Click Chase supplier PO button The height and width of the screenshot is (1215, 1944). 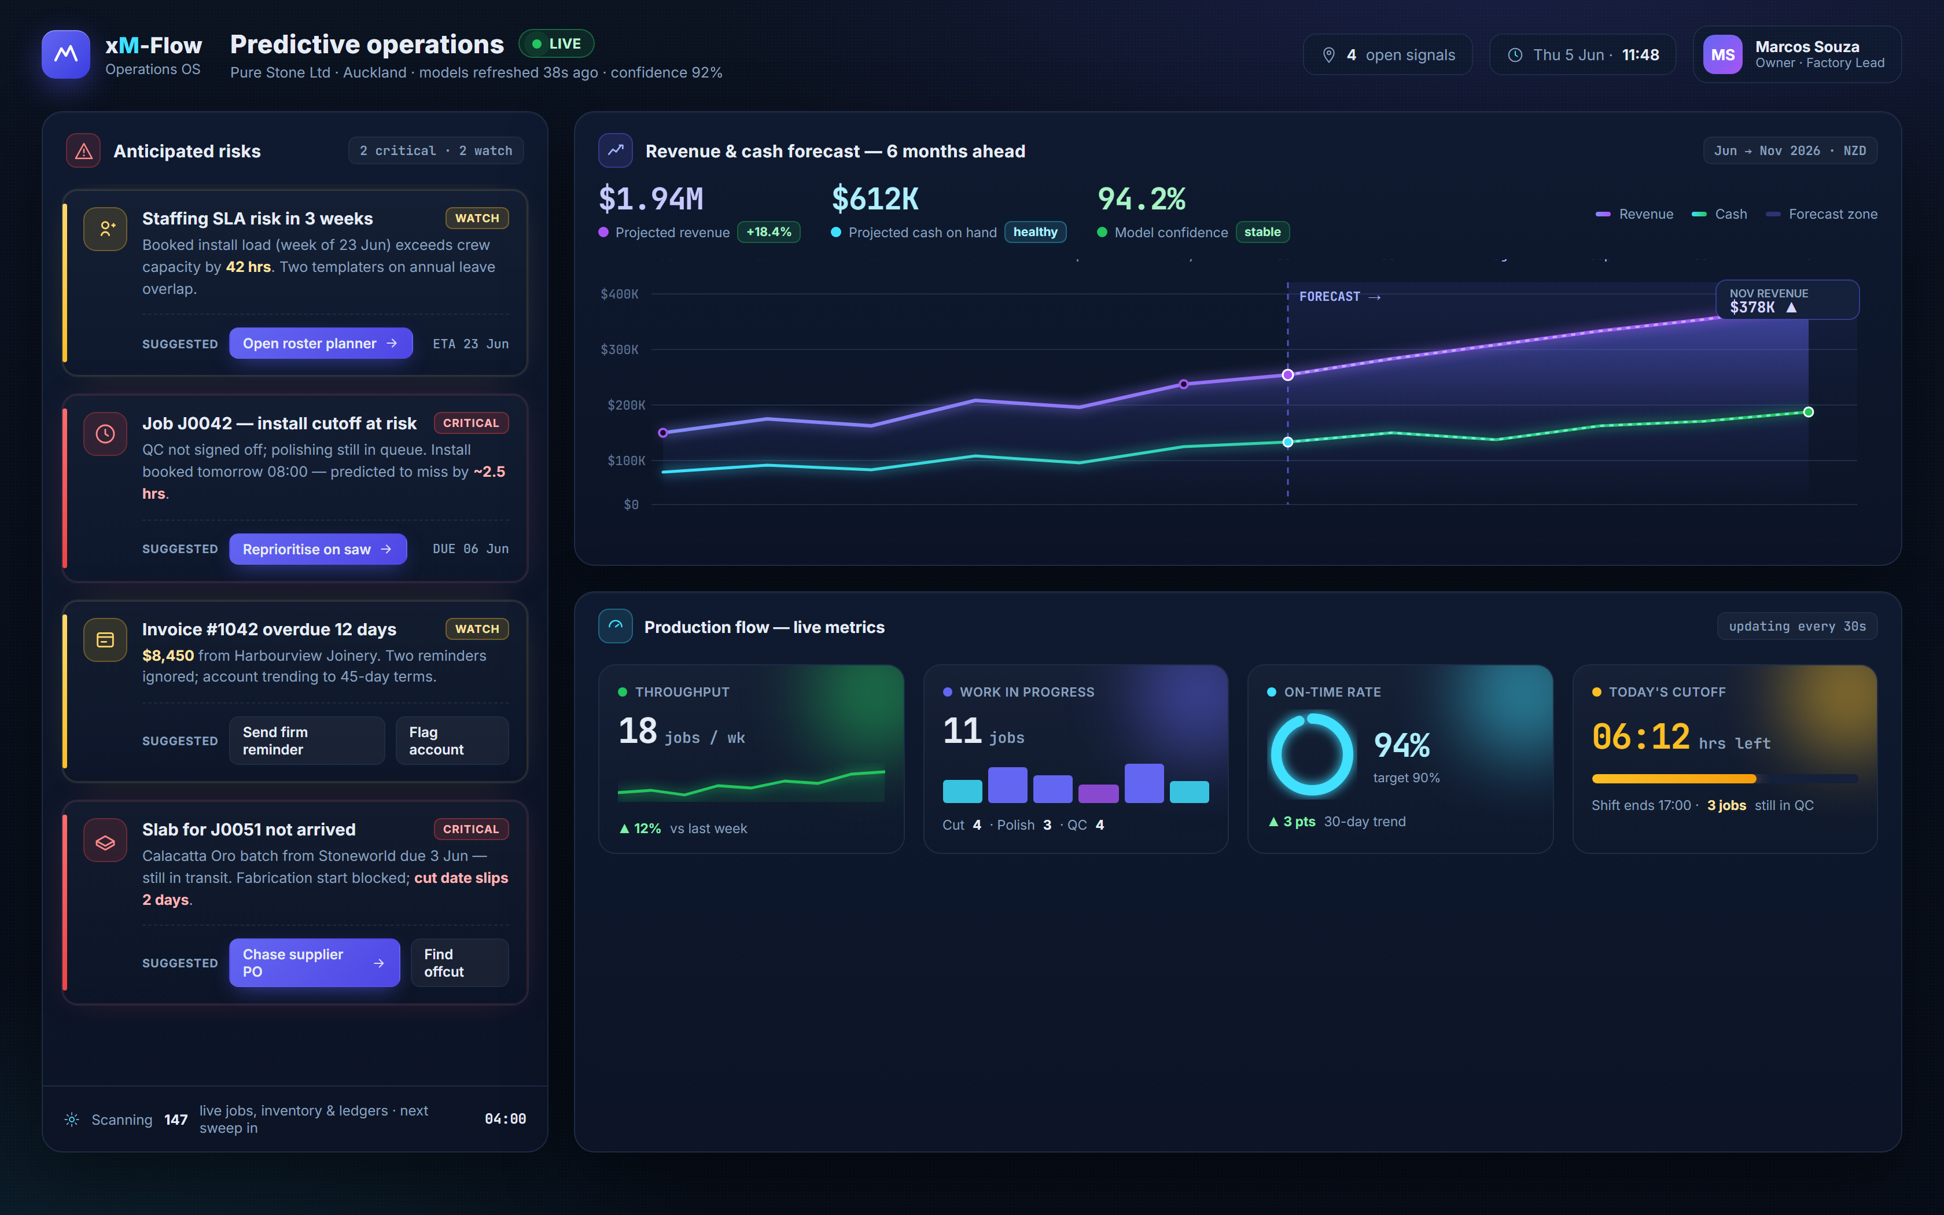315,963
